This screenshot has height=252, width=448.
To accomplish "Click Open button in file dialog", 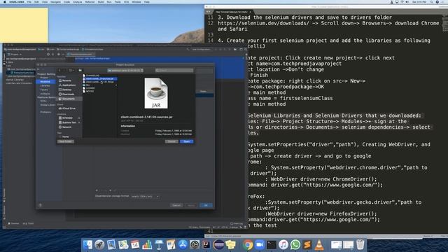I will (x=187, y=141).
